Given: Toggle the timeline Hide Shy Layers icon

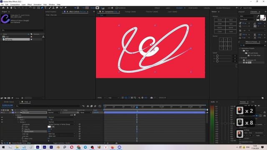Looking at the screenshot, I should point(88,106).
